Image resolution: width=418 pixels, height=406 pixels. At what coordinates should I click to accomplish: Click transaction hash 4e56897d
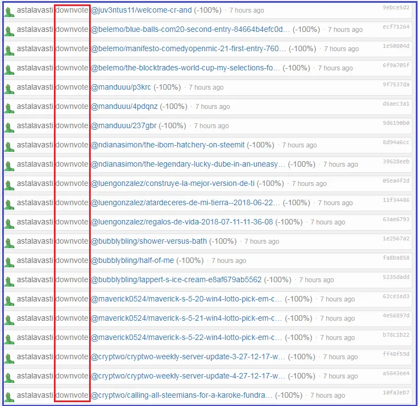click(396, 315)
